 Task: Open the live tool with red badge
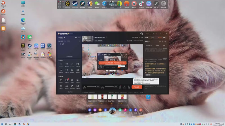67,81
